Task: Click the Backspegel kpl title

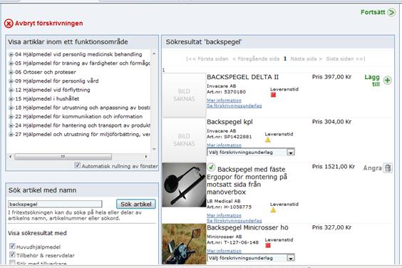Action: coord(230,122)
